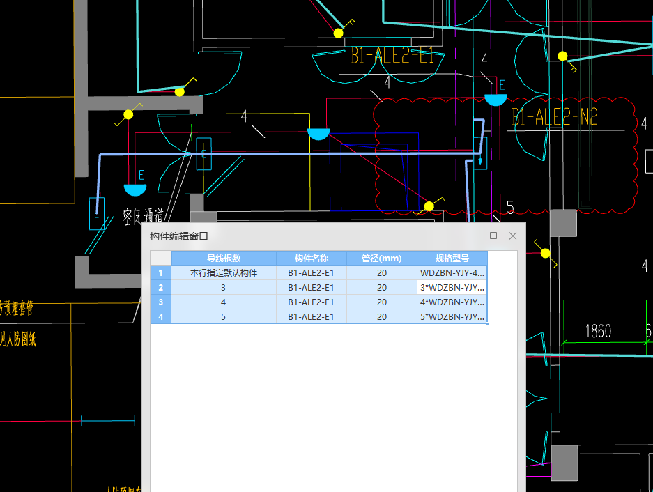653x492 pixels.
Task: Click the yellow light symbol at top center
Action: (338, 33)
